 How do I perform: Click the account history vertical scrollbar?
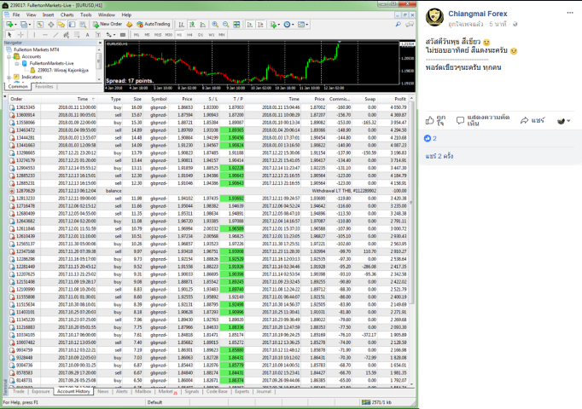tap(411, 241)
